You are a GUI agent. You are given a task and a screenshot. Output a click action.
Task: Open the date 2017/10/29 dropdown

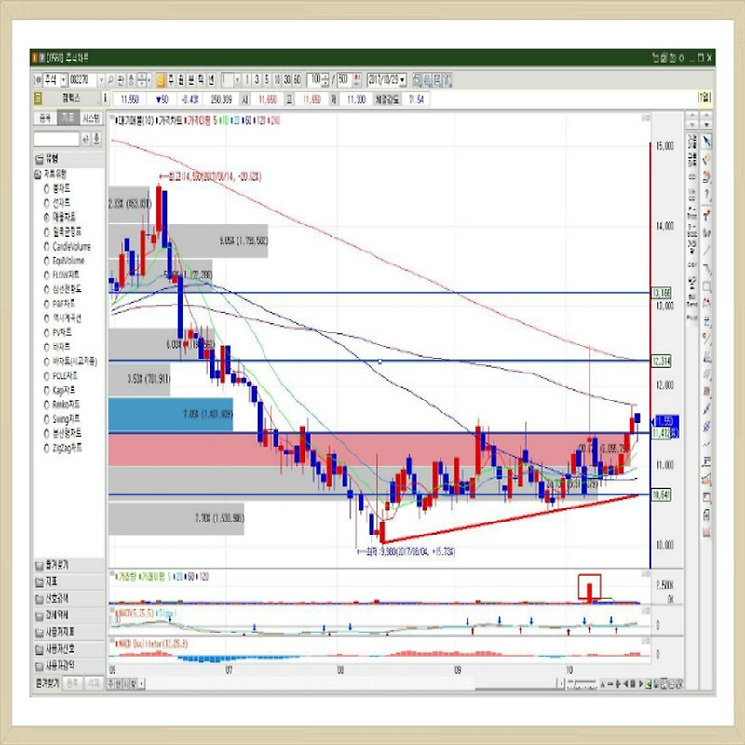403,80
